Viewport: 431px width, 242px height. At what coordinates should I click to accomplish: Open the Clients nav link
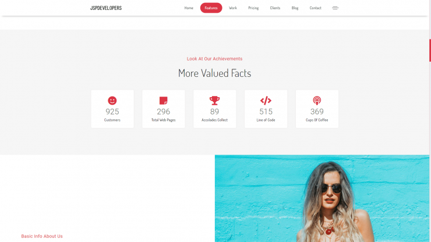point(275,8)
